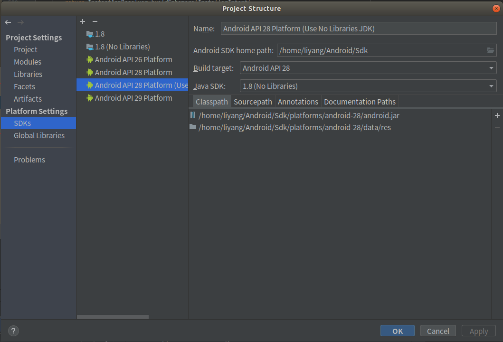Open the Annotations tab
This screenshot has height=342, width=503.
click(x=298, y=101)
